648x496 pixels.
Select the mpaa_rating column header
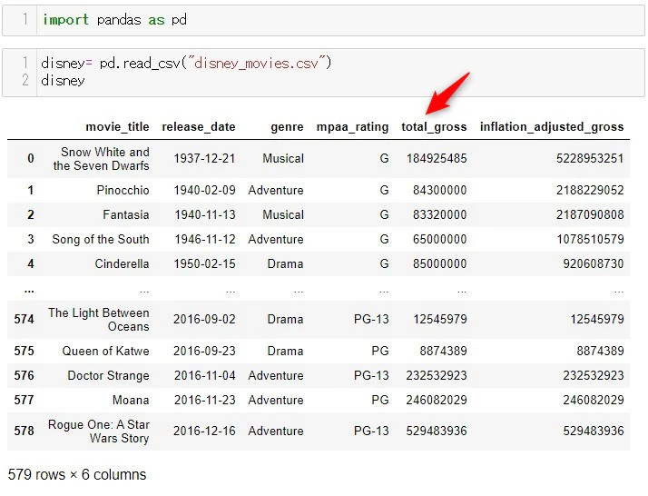352,126
